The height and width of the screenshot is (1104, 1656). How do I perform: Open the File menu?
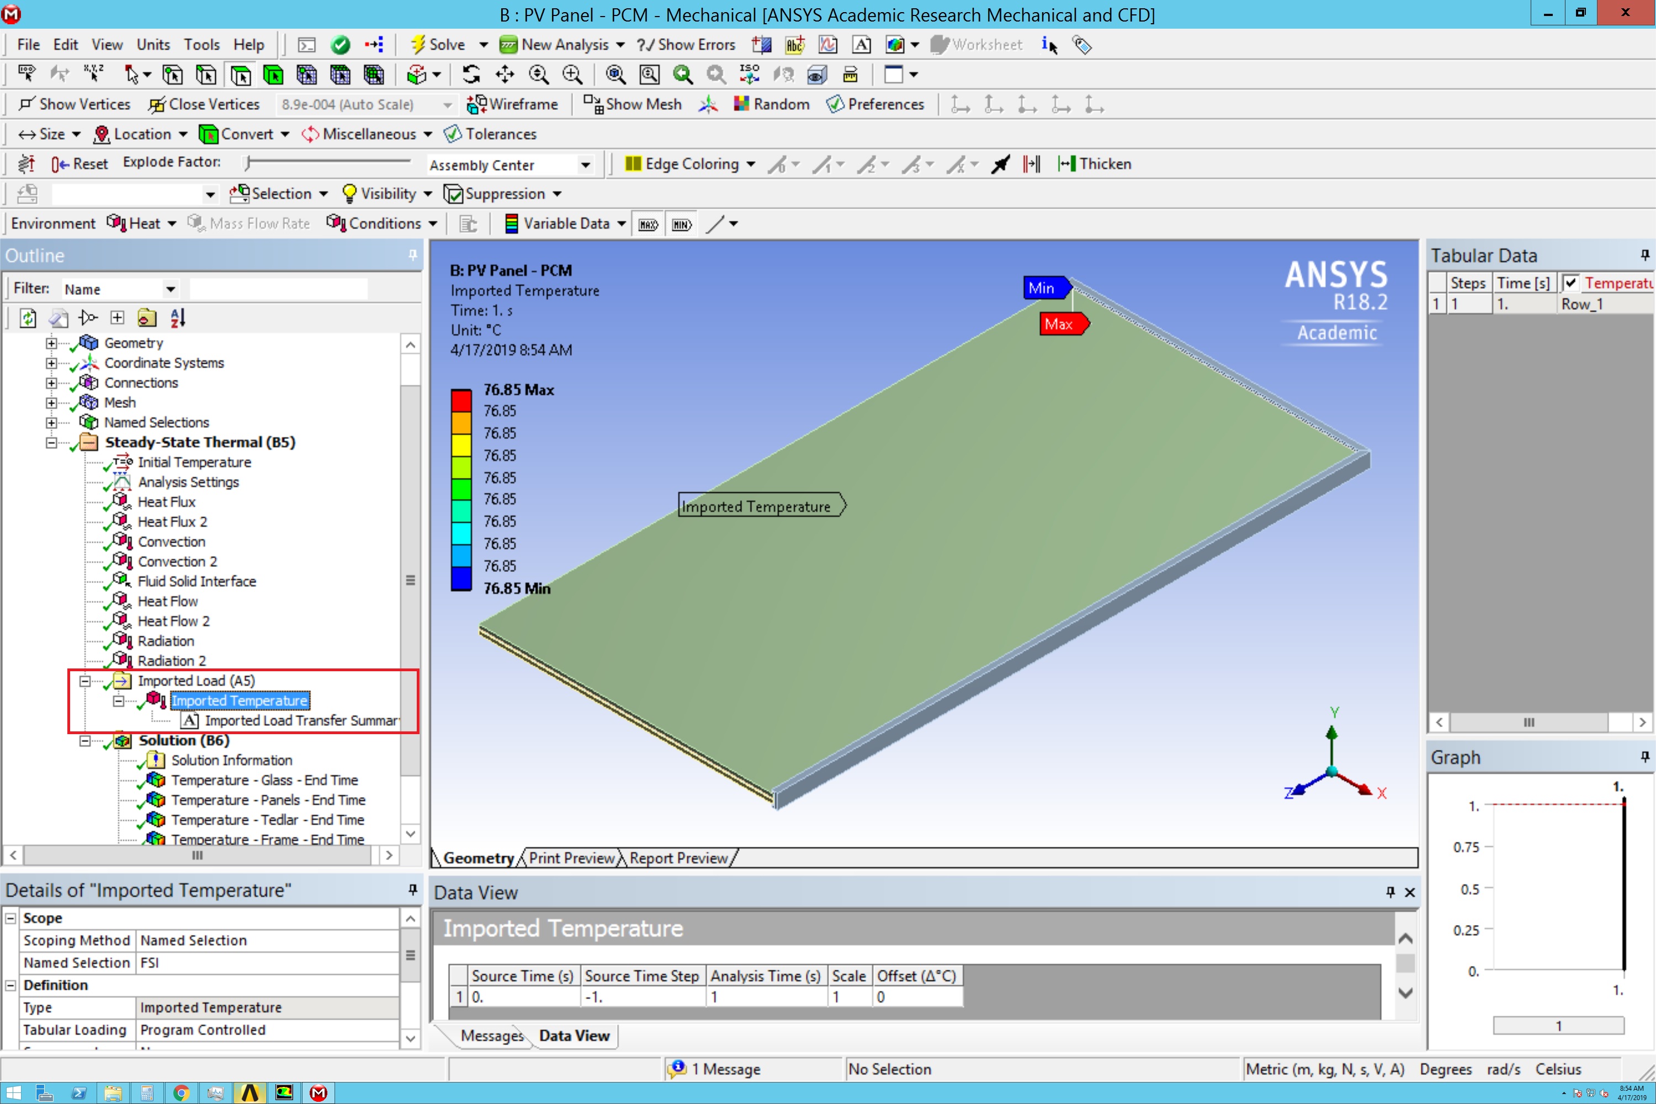click(x=28, y=44)
